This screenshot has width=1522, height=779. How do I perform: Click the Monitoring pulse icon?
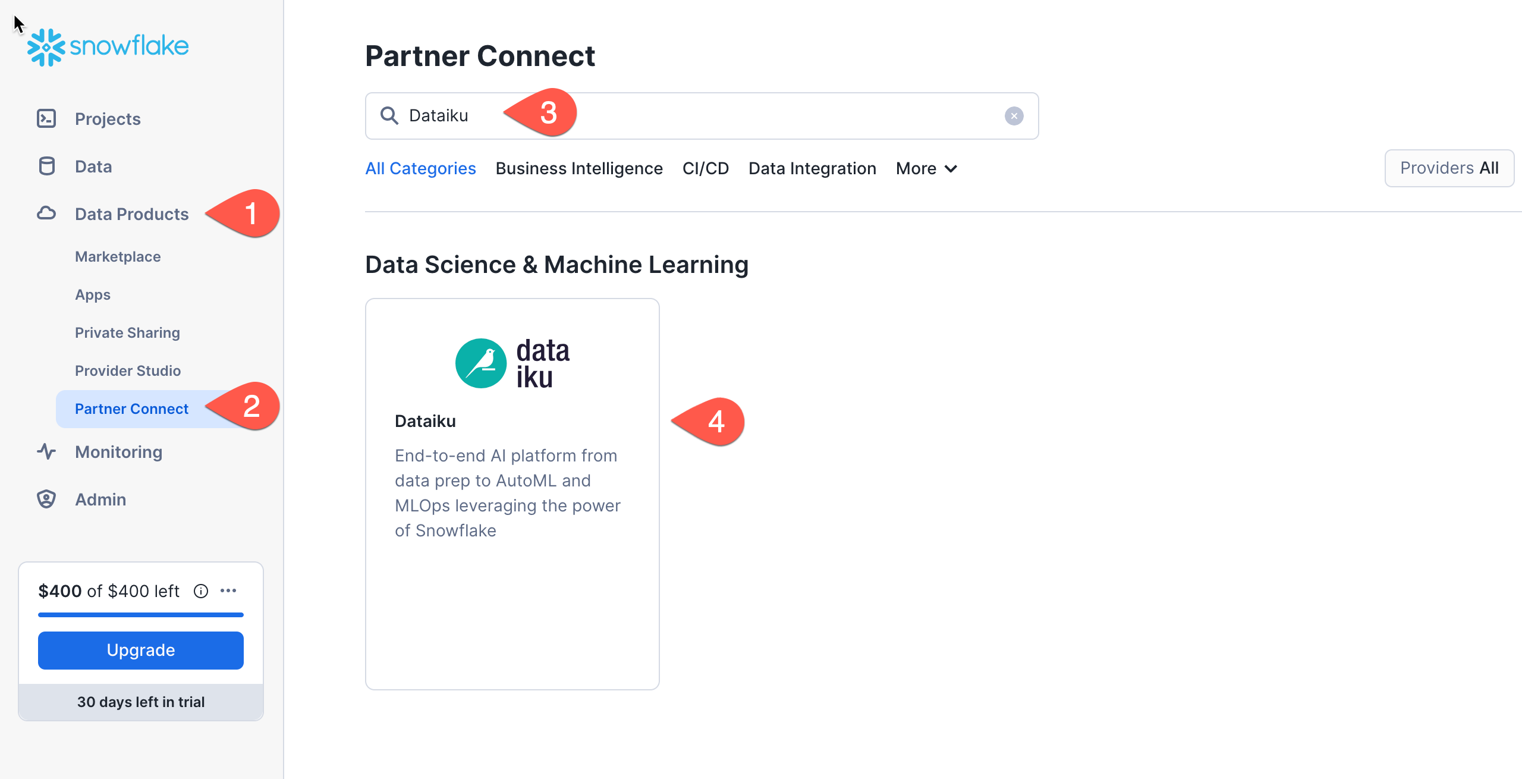(46, 451)
